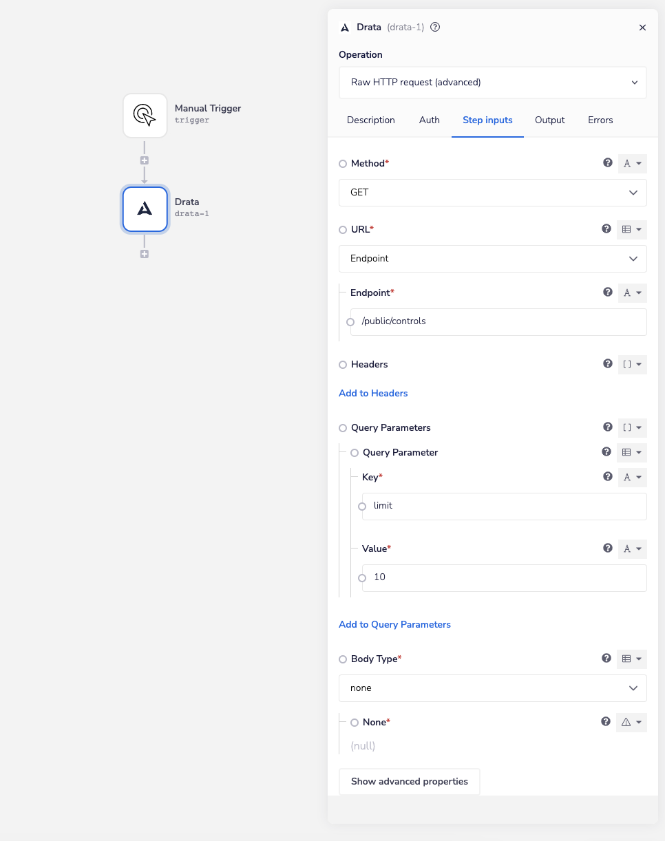Open the Body Type none dropdown

[x=492, y=688]
